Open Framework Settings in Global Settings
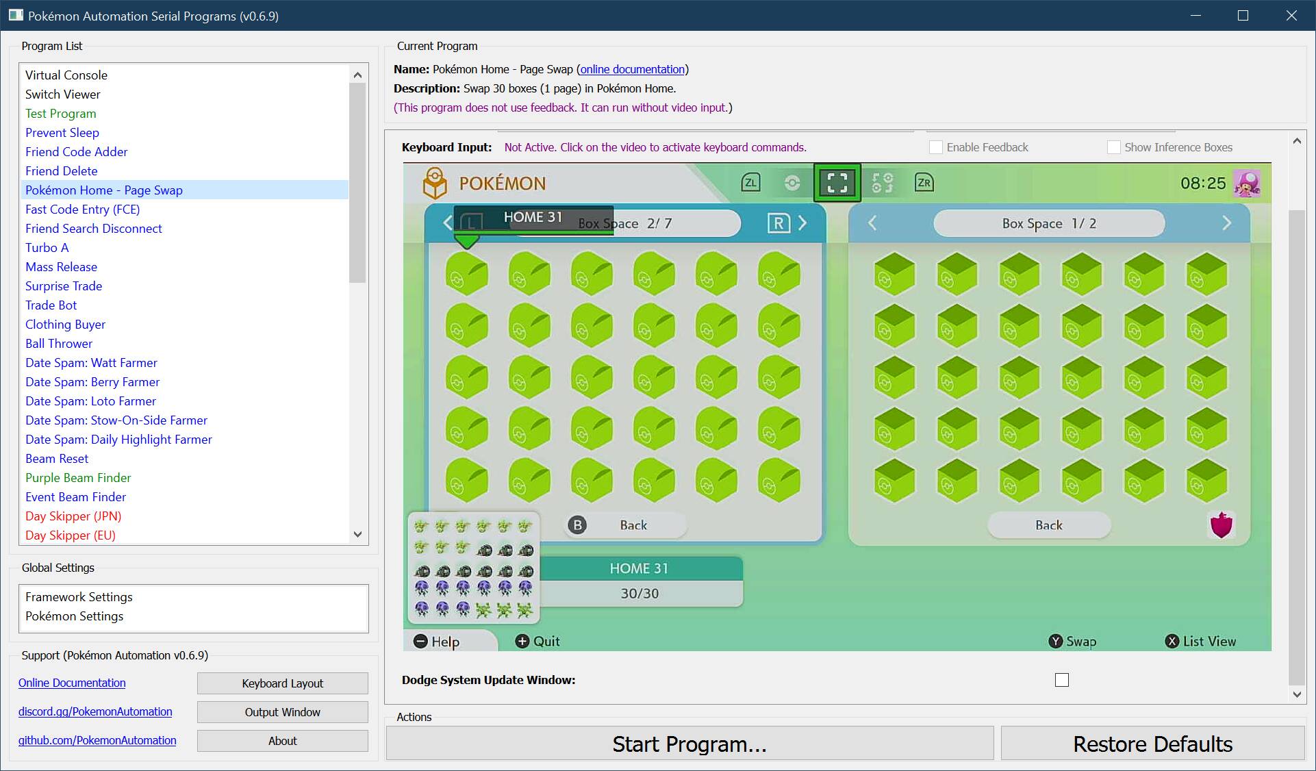1316x771 pixels. coord(79,597)
